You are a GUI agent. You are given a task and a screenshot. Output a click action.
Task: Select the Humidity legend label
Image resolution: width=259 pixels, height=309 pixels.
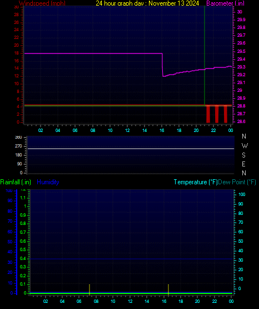pyautogui.click(x=48, y=182)
